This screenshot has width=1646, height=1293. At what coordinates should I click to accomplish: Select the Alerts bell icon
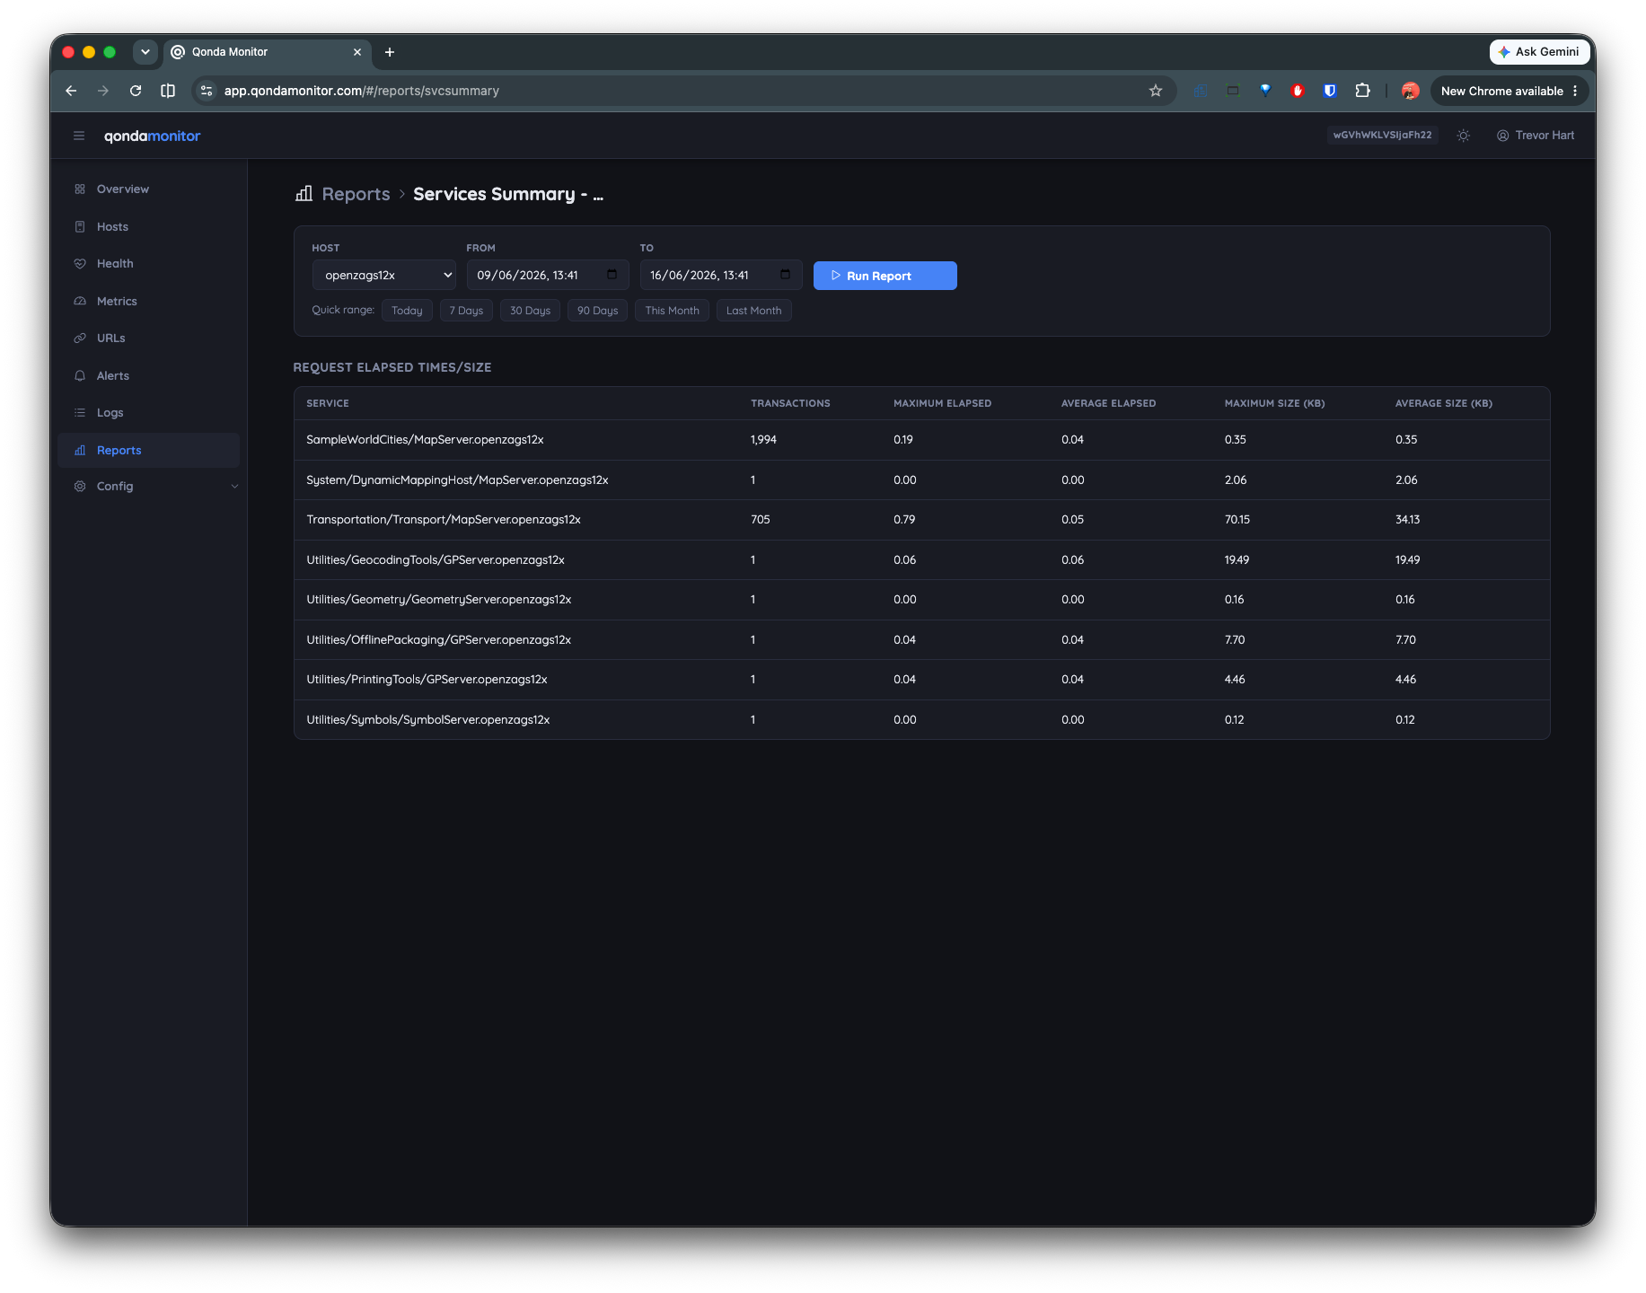pos(80,376)
